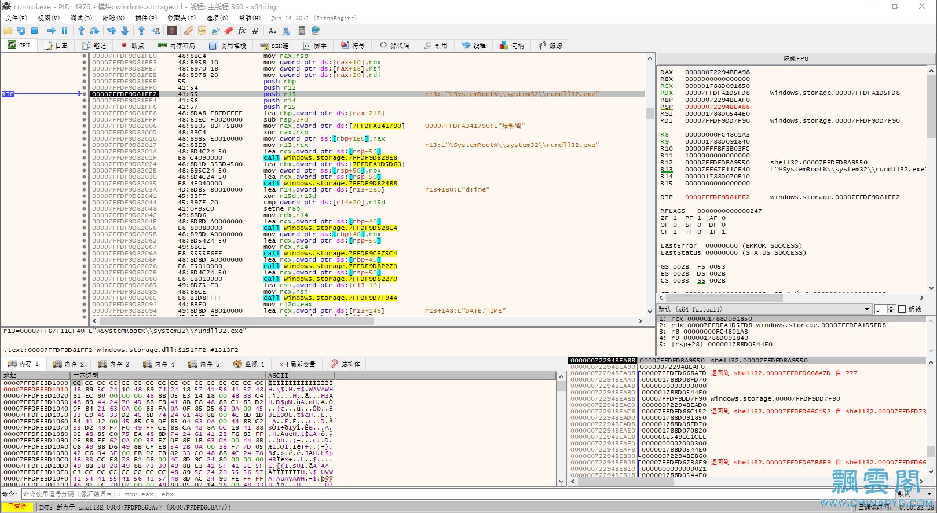This screenshot has height=513, width=937.
Task: Open the 默认 command type dropdown
Action: tap(914, 494)
